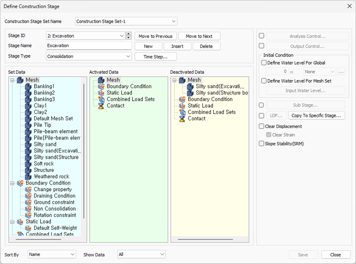
Task: Click the boundary icon beside Change property
Action: [28, 189]
